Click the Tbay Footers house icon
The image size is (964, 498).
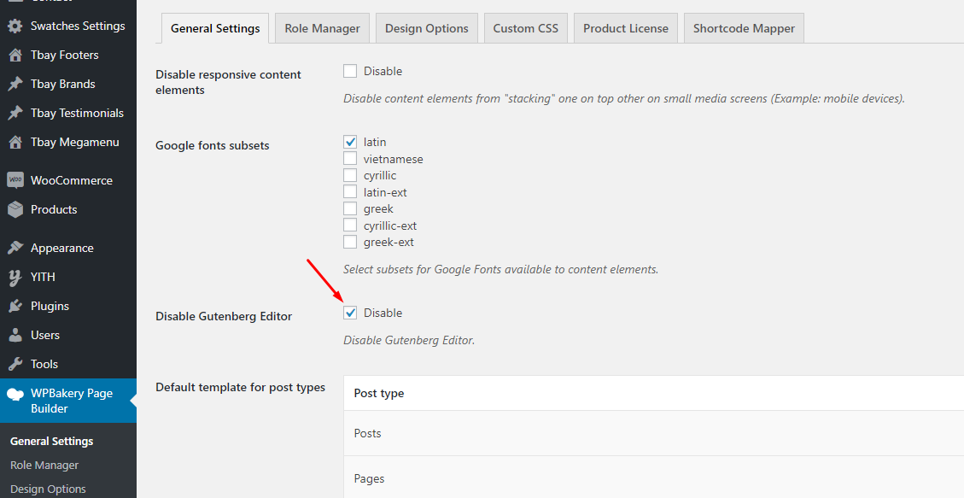tap(15, 55)
